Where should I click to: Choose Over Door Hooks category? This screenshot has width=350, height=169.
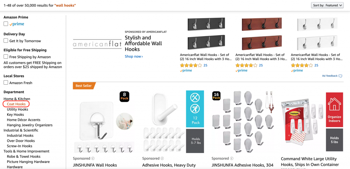(21, 141)
